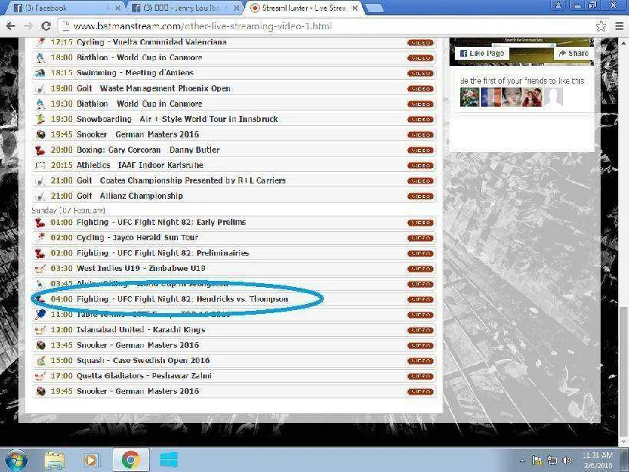Click Video button for Air + Style World Tour
Image resolution: width=629 pixels, height=472 pixels.
point(420,119)
